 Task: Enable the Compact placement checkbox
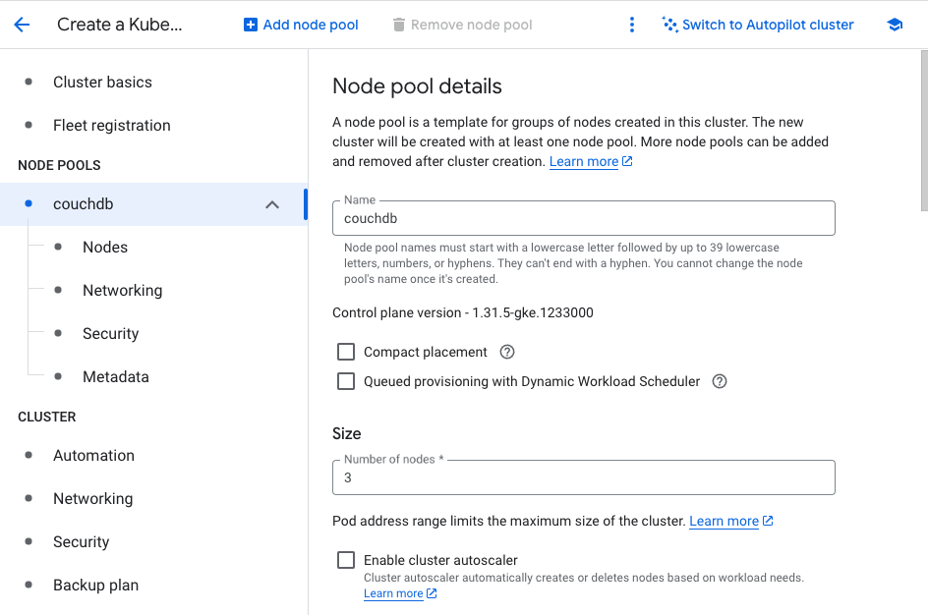coord(346,352)
